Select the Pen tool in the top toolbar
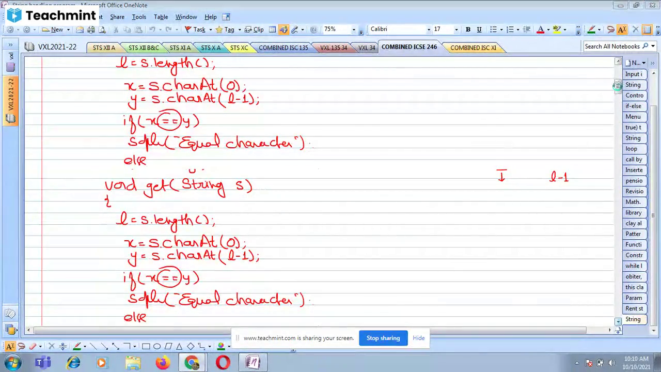 pos(591,29)
